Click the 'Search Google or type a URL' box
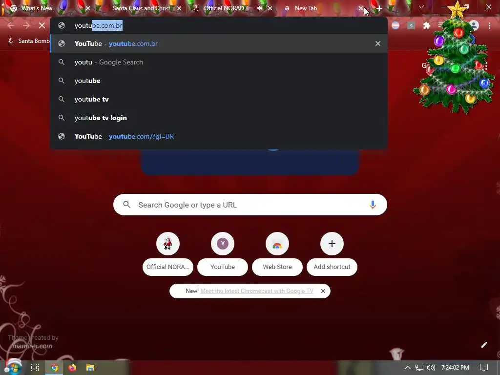Image resolution: width=500 pixels, height=375 pixels. [x=250, y=205]
